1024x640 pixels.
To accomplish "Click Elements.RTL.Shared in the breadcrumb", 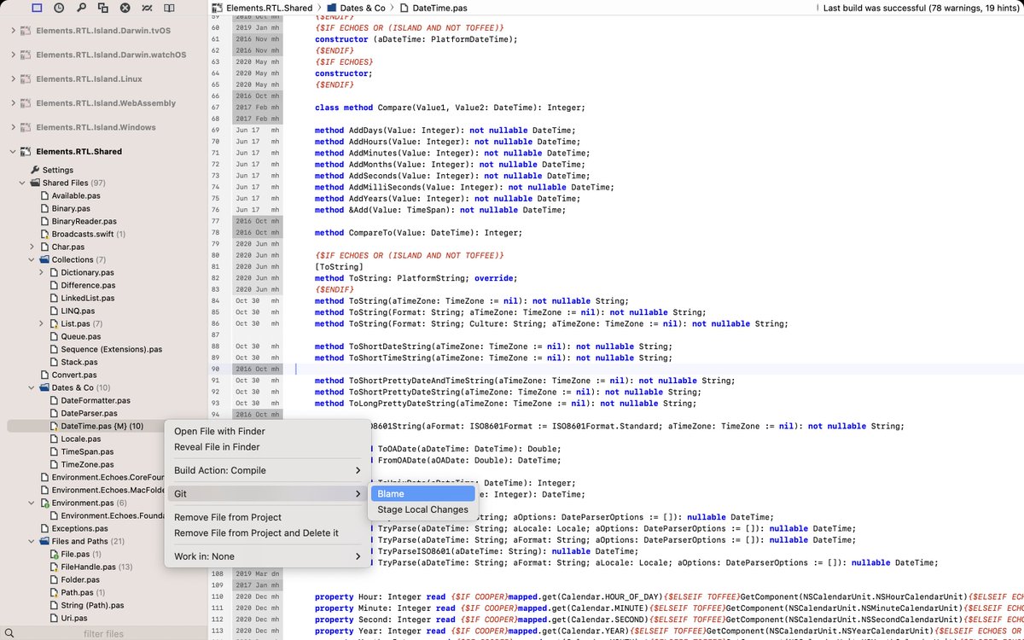I will pos(269,8).
